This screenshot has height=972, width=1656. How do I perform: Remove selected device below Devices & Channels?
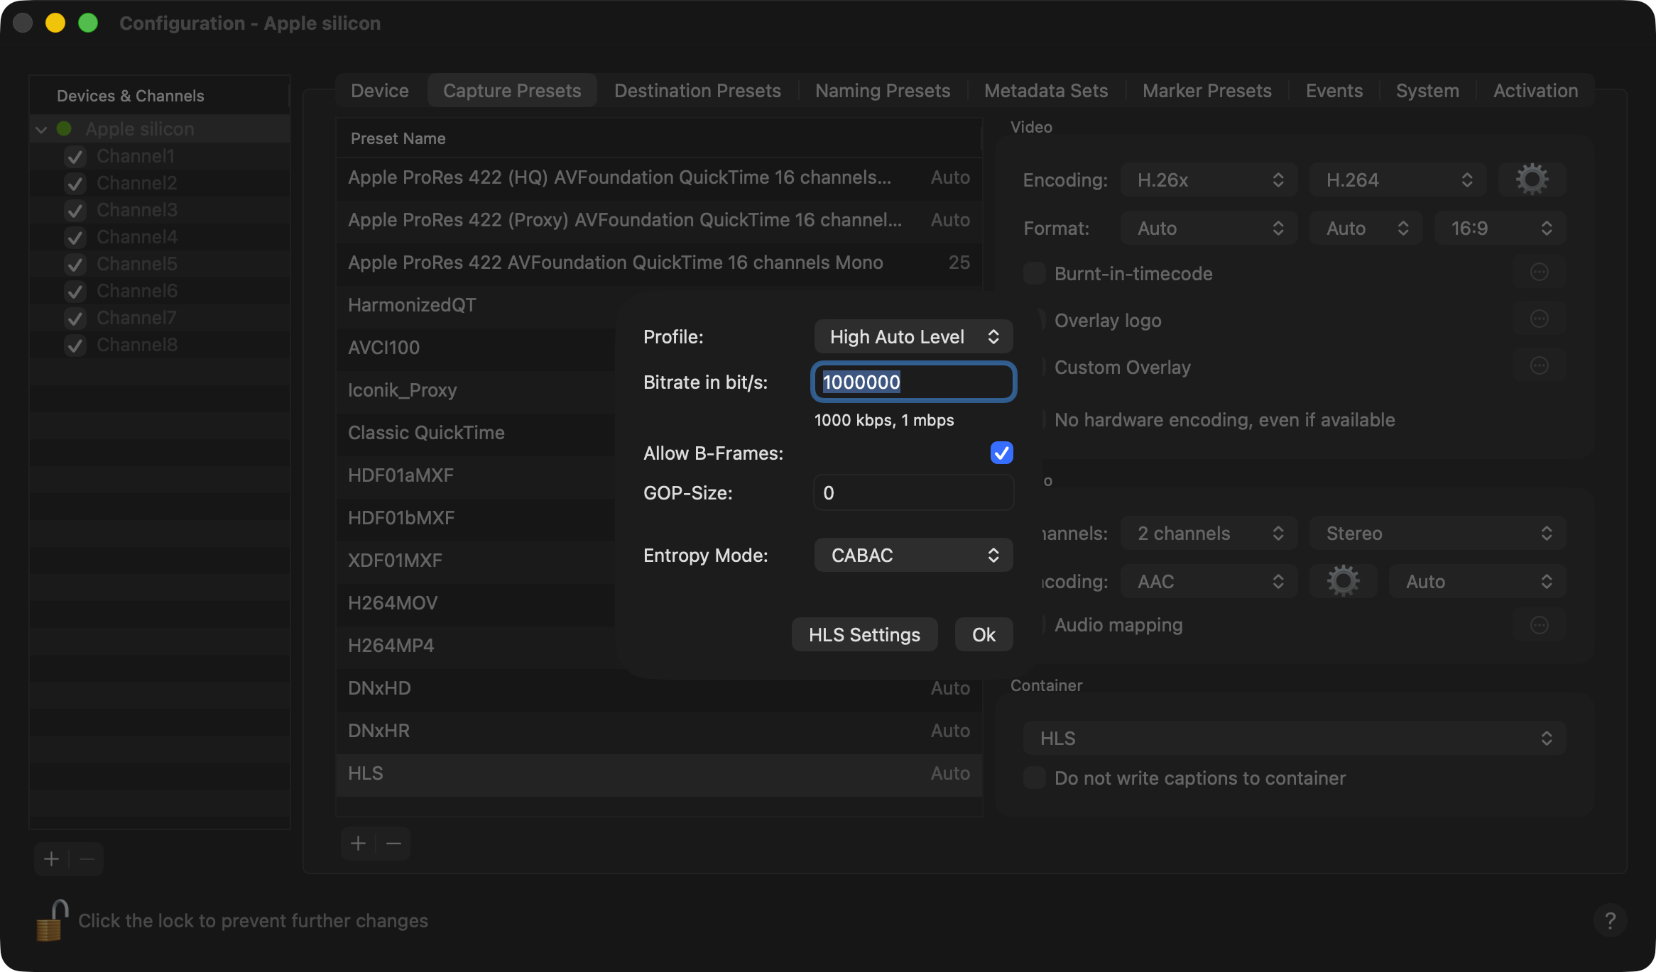click(x=87, y=859)
